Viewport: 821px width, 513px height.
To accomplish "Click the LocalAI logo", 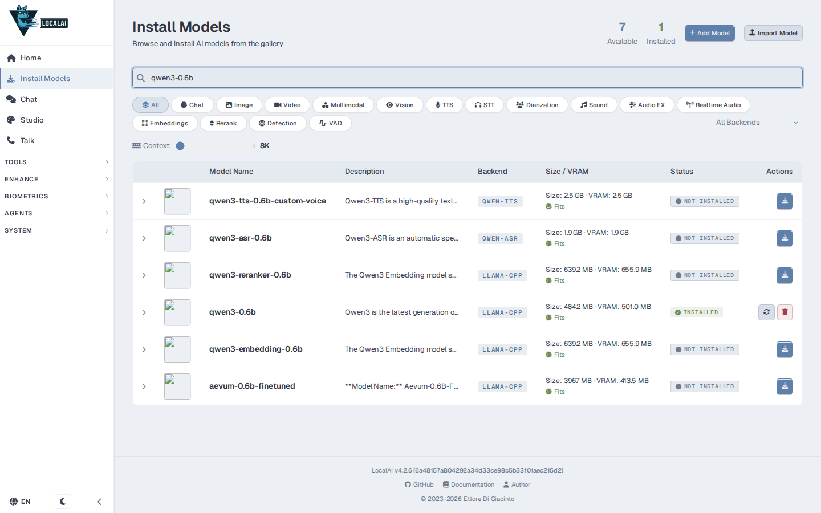I will click(39, 21).
